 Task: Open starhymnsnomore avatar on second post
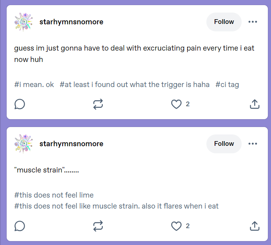tap(23, 144)
